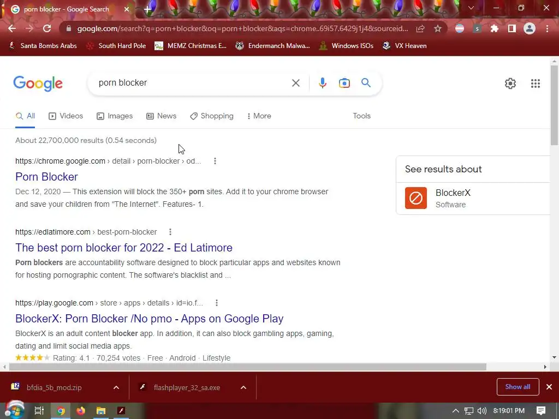Share this page icon in address bar
The image size is (559, 419).
[420, 28]
